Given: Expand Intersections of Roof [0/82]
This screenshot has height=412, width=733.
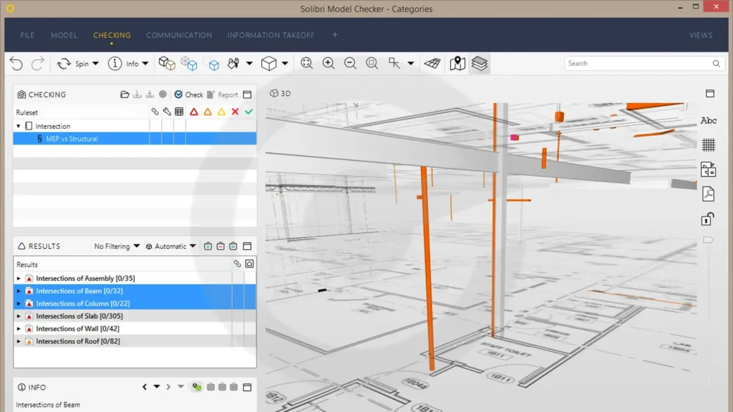Looking at the screenshot, I should tap(19, 341).
